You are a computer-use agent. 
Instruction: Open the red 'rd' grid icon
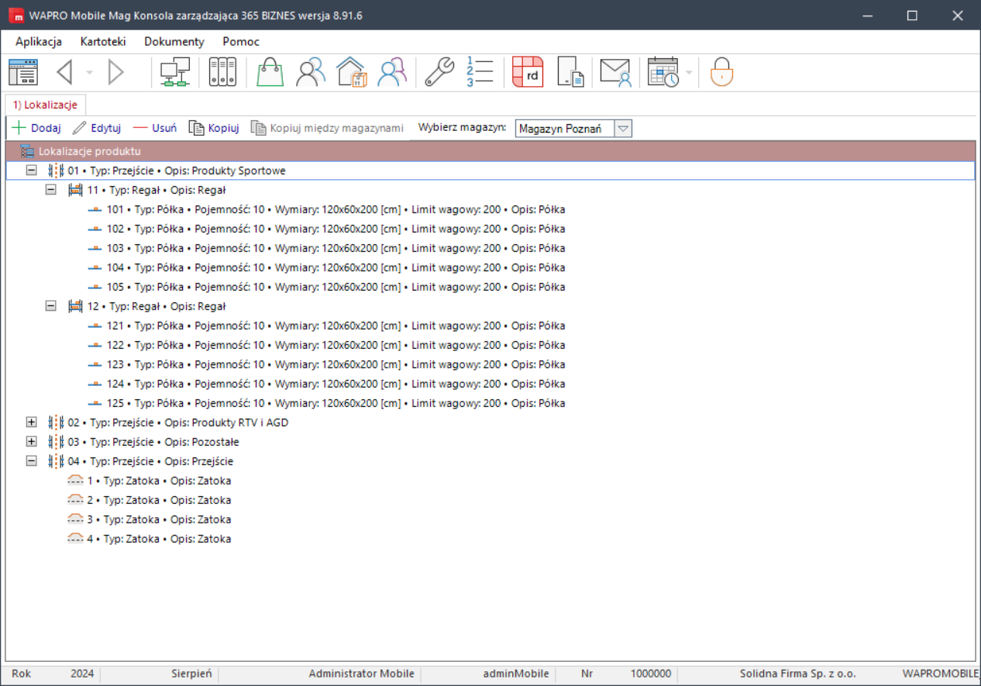pos(528,72)
